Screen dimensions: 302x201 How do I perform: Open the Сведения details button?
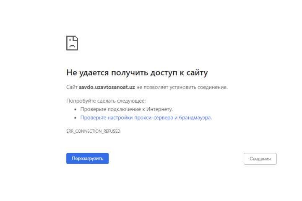[260, 159]
